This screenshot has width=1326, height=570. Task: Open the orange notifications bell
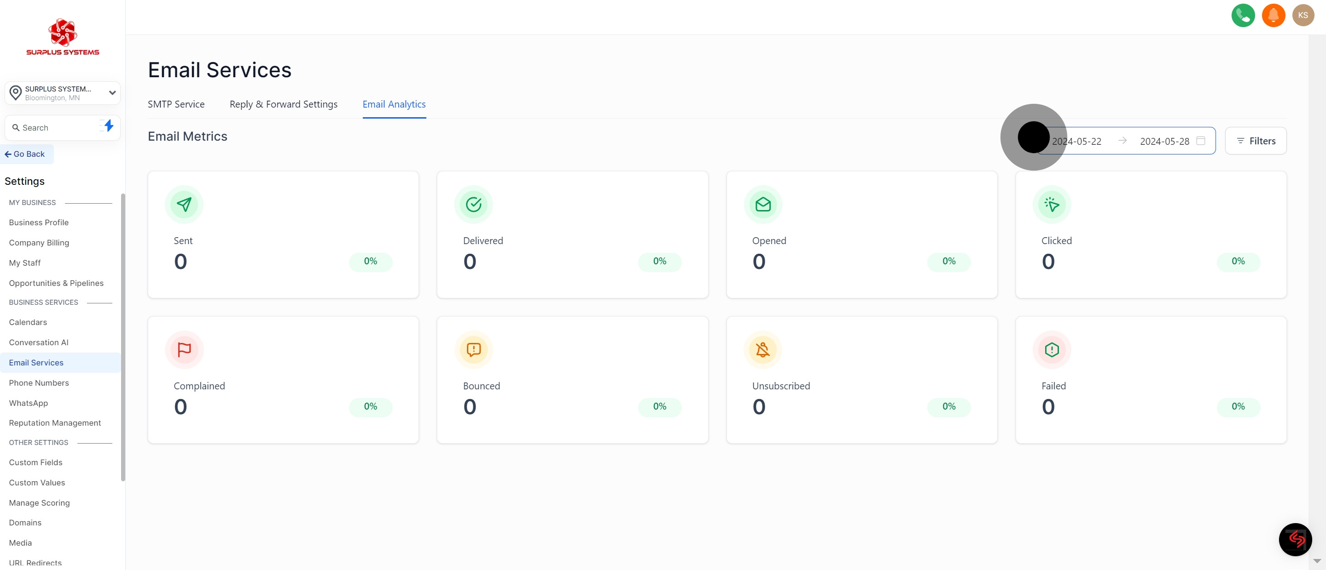tap(1273, 16)
